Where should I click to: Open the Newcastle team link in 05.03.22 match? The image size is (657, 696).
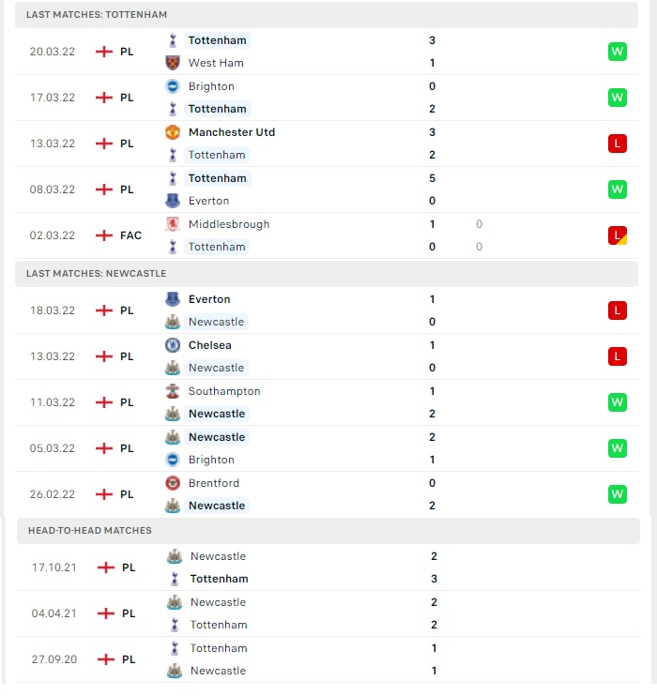click(x=217, y=437)
